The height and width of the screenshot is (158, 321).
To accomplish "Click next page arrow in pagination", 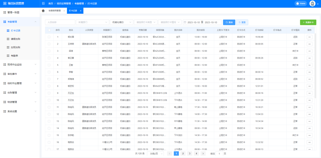I will 203,154.
